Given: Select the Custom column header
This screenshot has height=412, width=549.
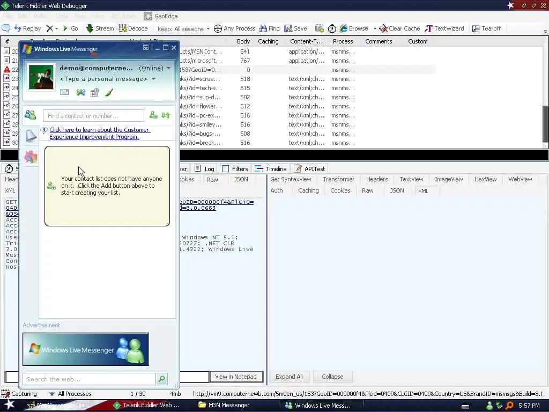Looking at the screenshot, I should click(x=418, y=41).
